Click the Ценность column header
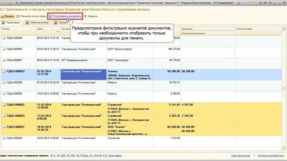 click(208, 29)
